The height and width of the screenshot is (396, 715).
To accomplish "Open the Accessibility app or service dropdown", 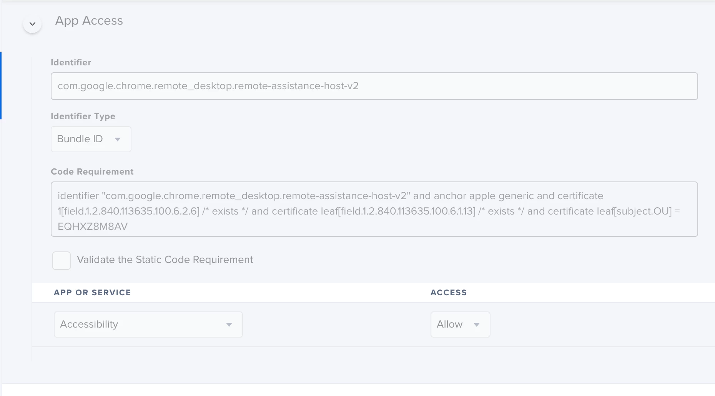I will (148, 324).
